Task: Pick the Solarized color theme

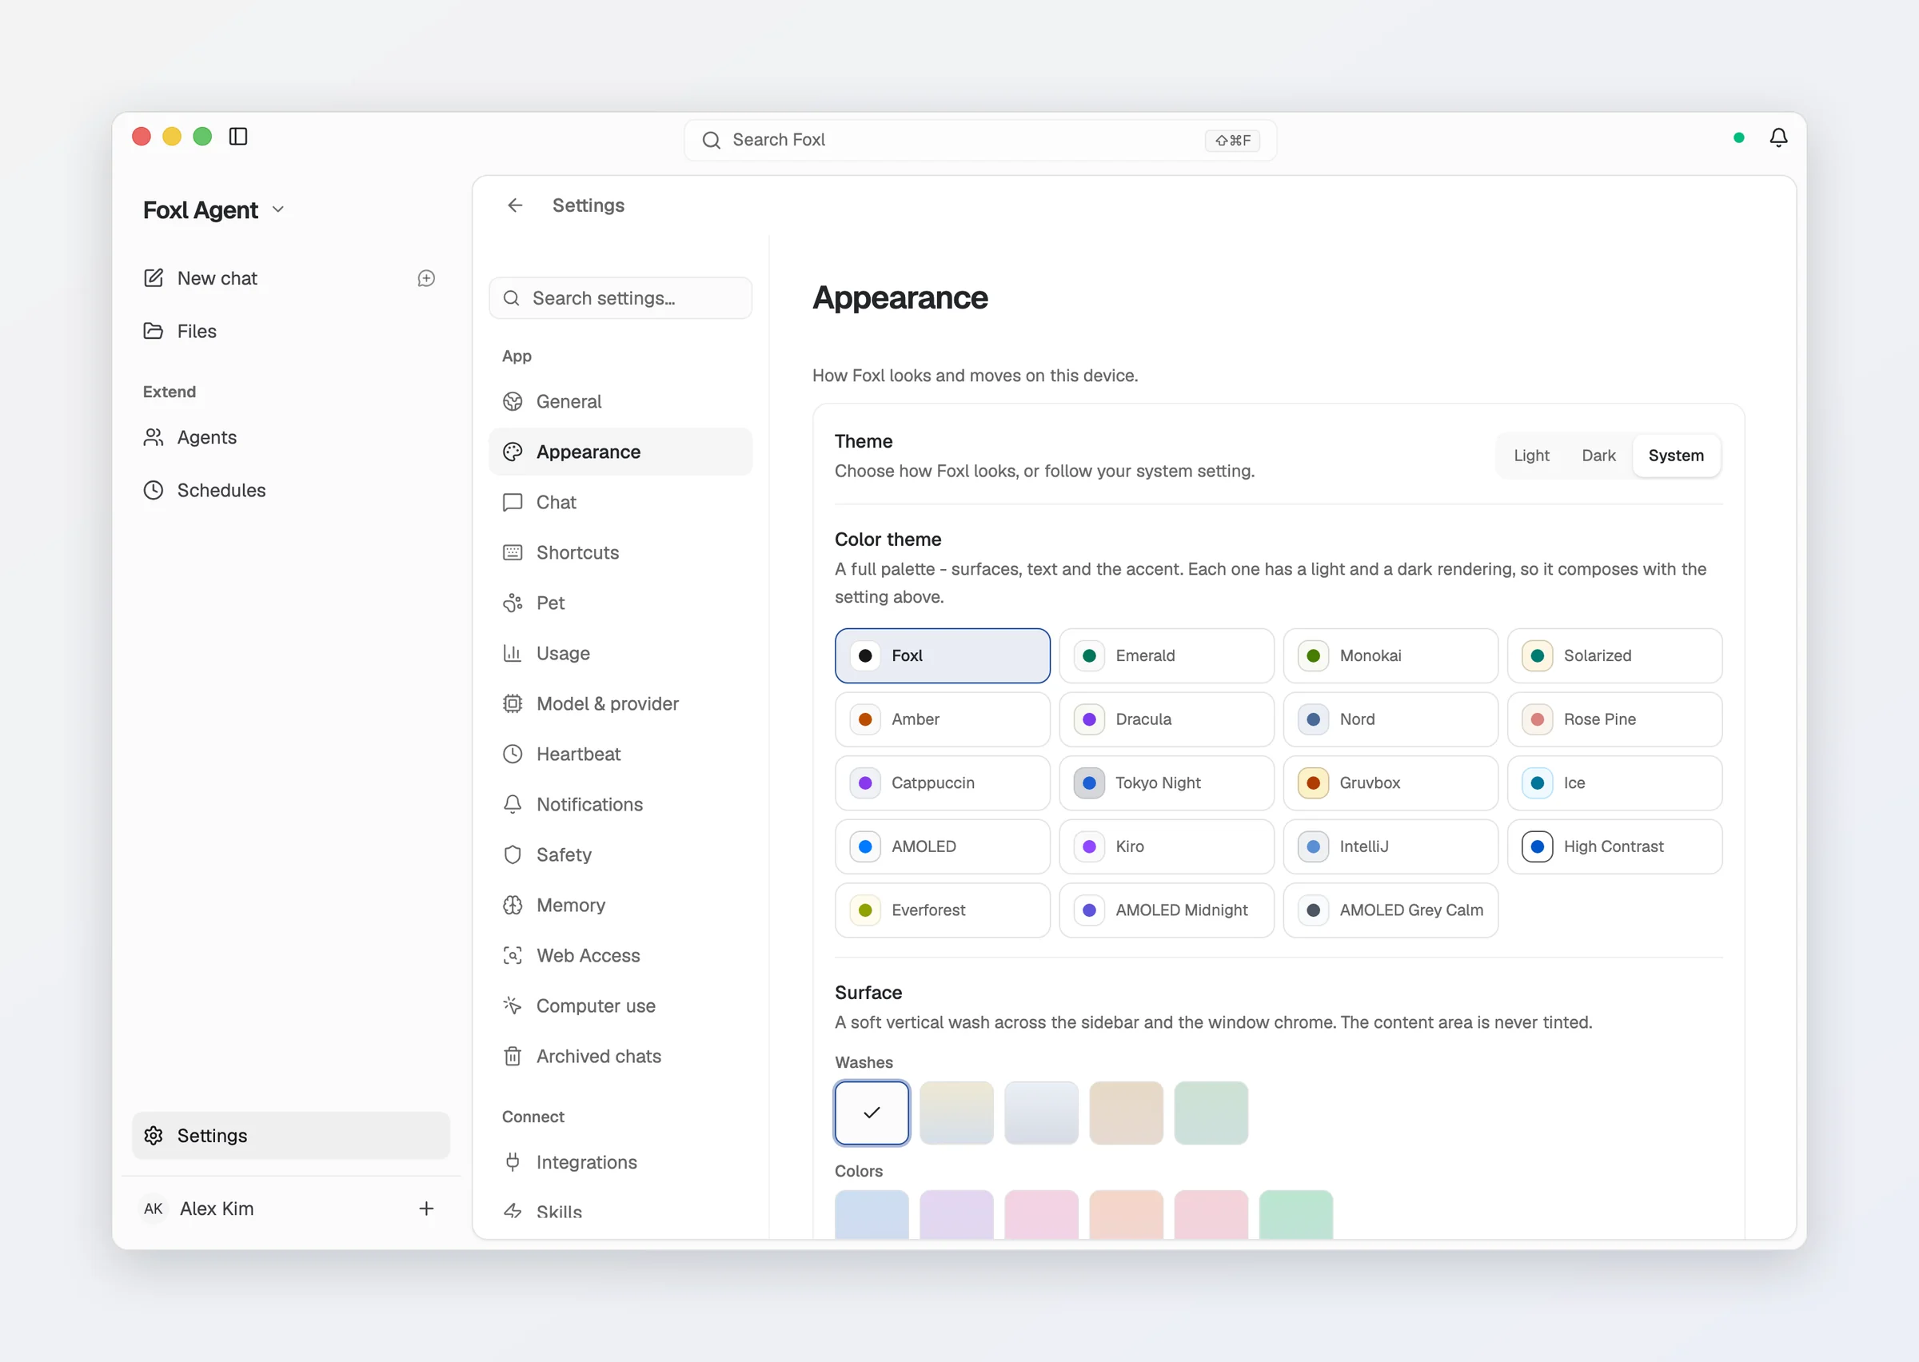Action: coord(1614,656)
